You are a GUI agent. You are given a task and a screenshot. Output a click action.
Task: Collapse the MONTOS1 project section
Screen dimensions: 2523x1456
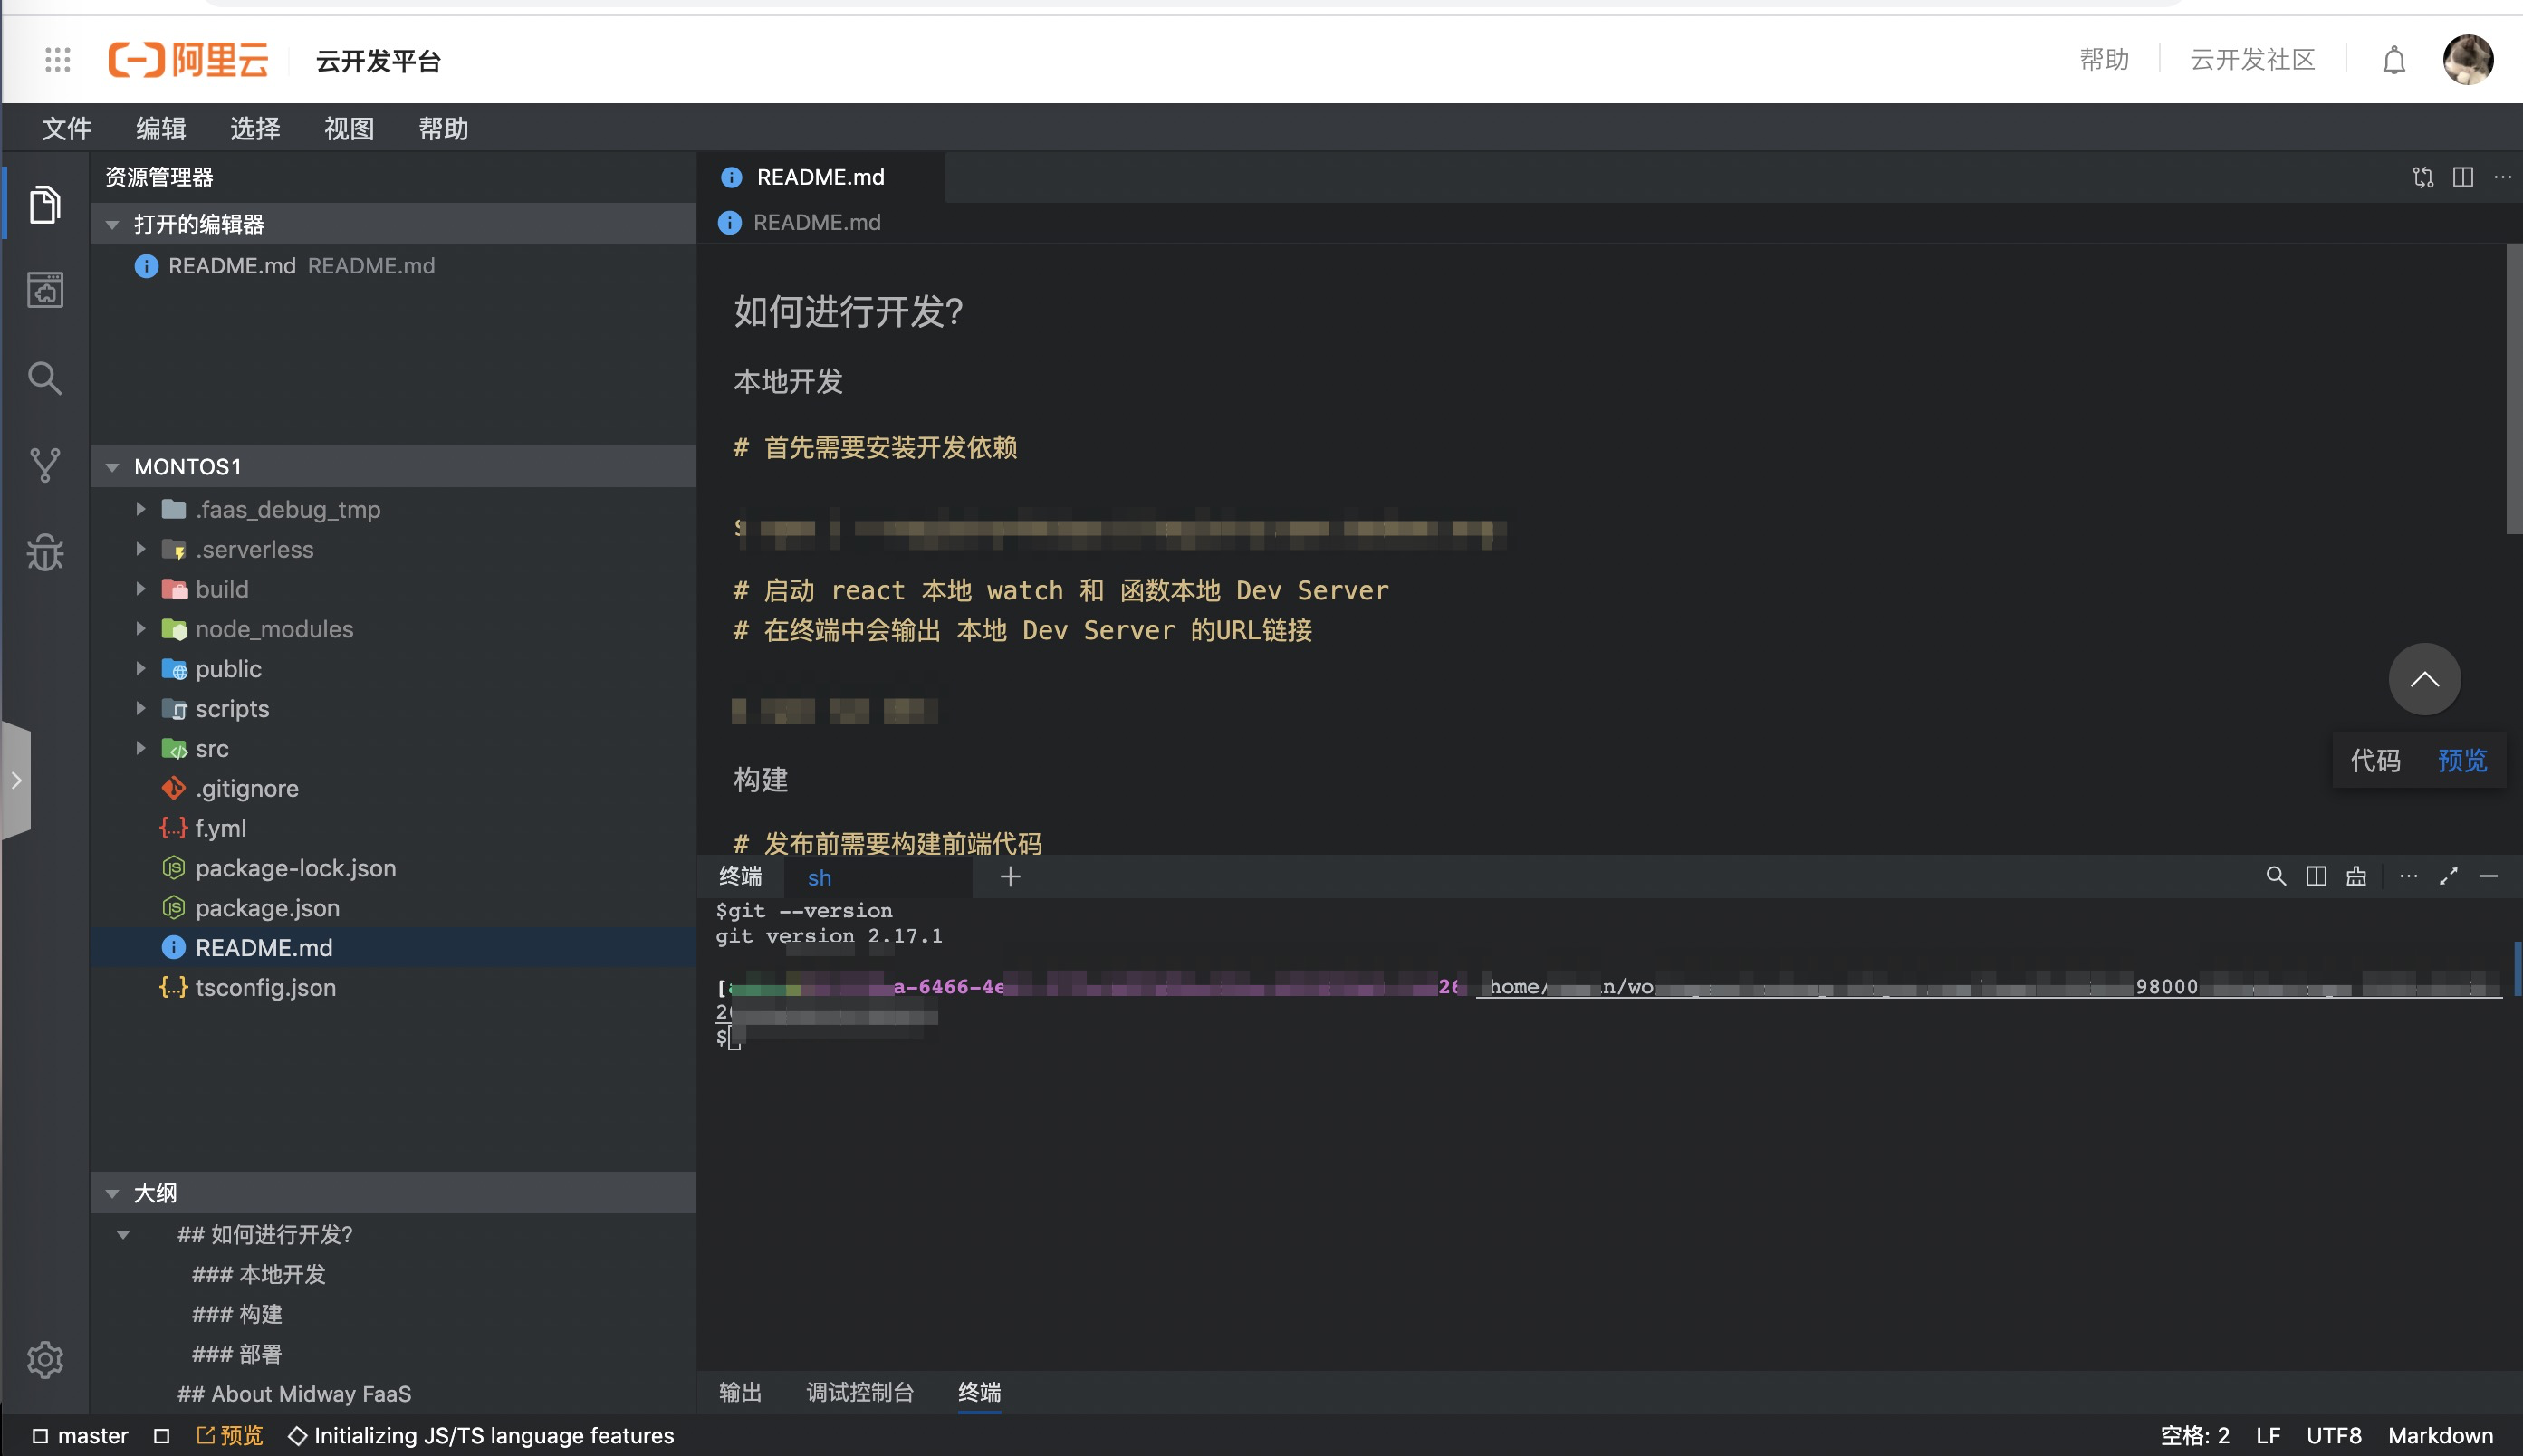point(113,467)
